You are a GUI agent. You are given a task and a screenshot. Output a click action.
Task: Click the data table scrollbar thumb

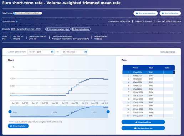point(174,72)
